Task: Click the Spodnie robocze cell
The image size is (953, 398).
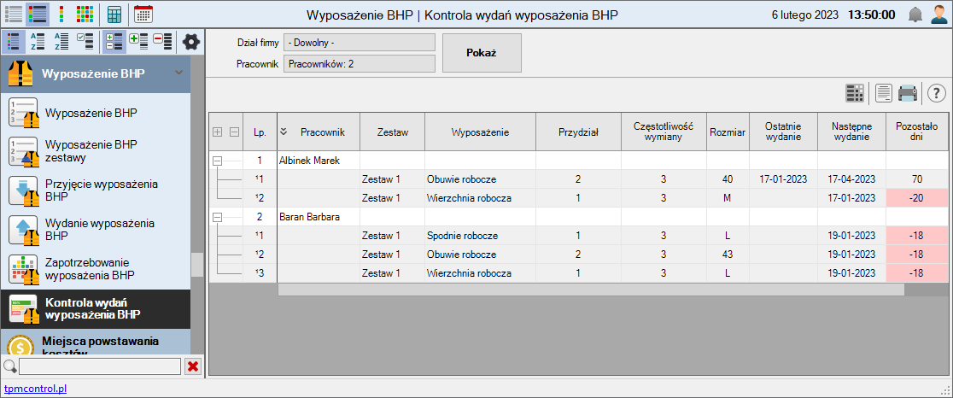Action: pyautogui.click(x=480, y=236)
